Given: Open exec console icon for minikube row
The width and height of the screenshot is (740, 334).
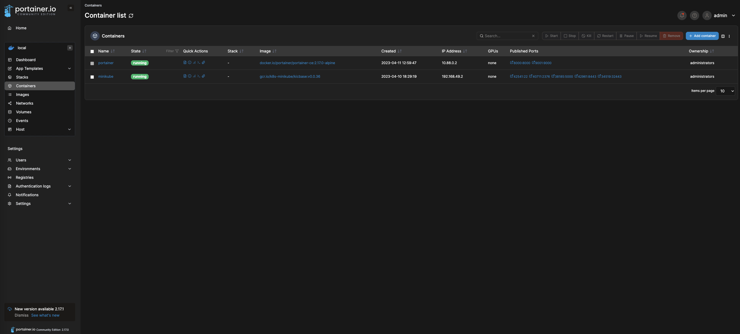Looking at the screenshot, I should 199,76.
